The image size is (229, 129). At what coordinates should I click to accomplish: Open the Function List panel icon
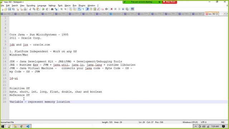tap(99, 9)
